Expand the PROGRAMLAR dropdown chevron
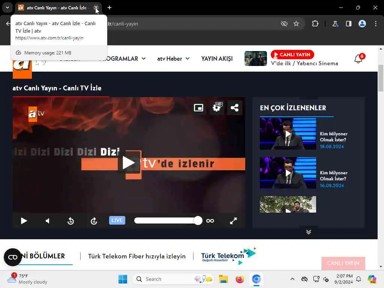 coord(144,58)
